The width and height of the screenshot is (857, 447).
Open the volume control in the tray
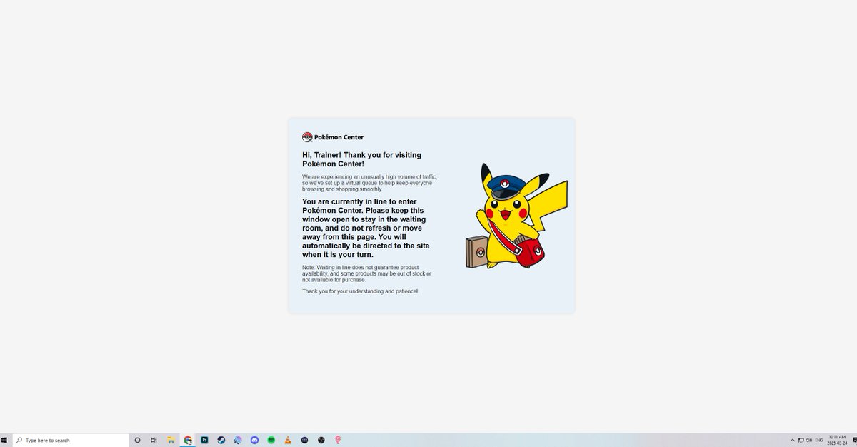[x=809, y=440]
